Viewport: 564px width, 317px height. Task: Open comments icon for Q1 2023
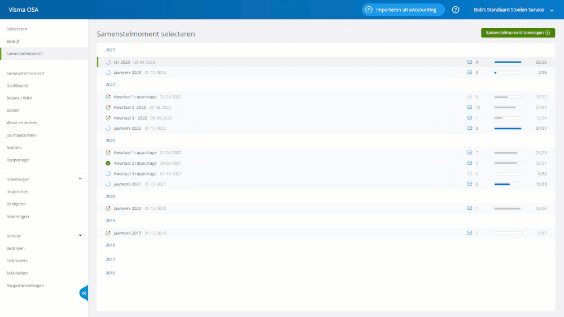[469, 62]
